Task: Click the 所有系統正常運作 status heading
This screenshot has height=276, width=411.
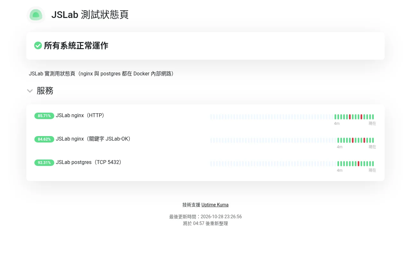Action: pos(76,46)
